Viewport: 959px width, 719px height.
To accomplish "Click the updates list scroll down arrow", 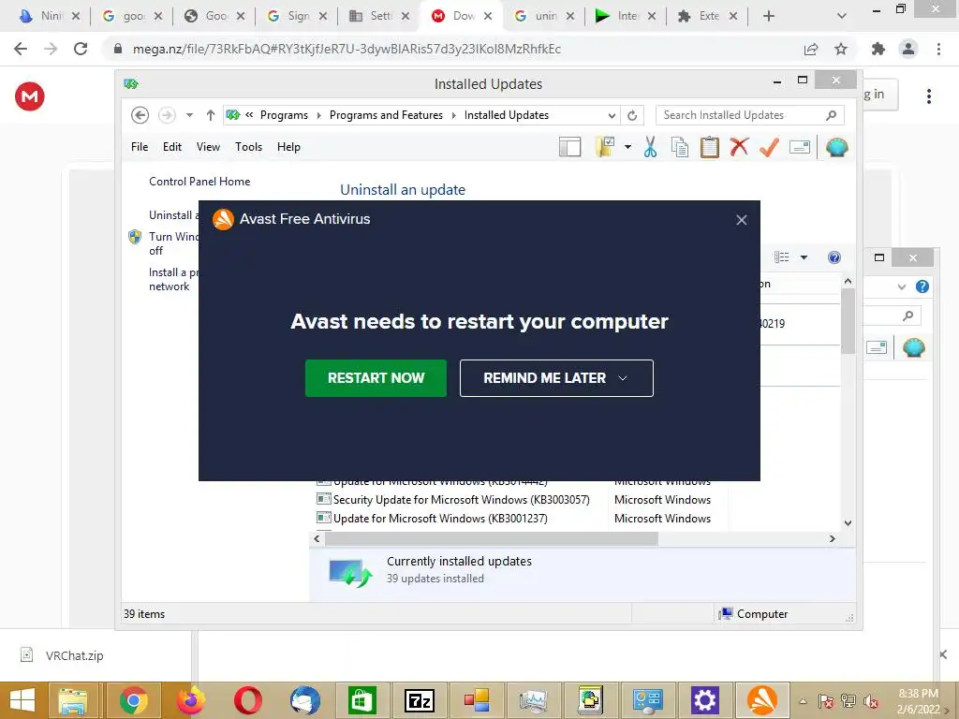I will coord(848,522).
